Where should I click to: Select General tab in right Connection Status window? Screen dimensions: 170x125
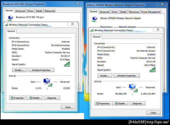click(x=97, y=37)
